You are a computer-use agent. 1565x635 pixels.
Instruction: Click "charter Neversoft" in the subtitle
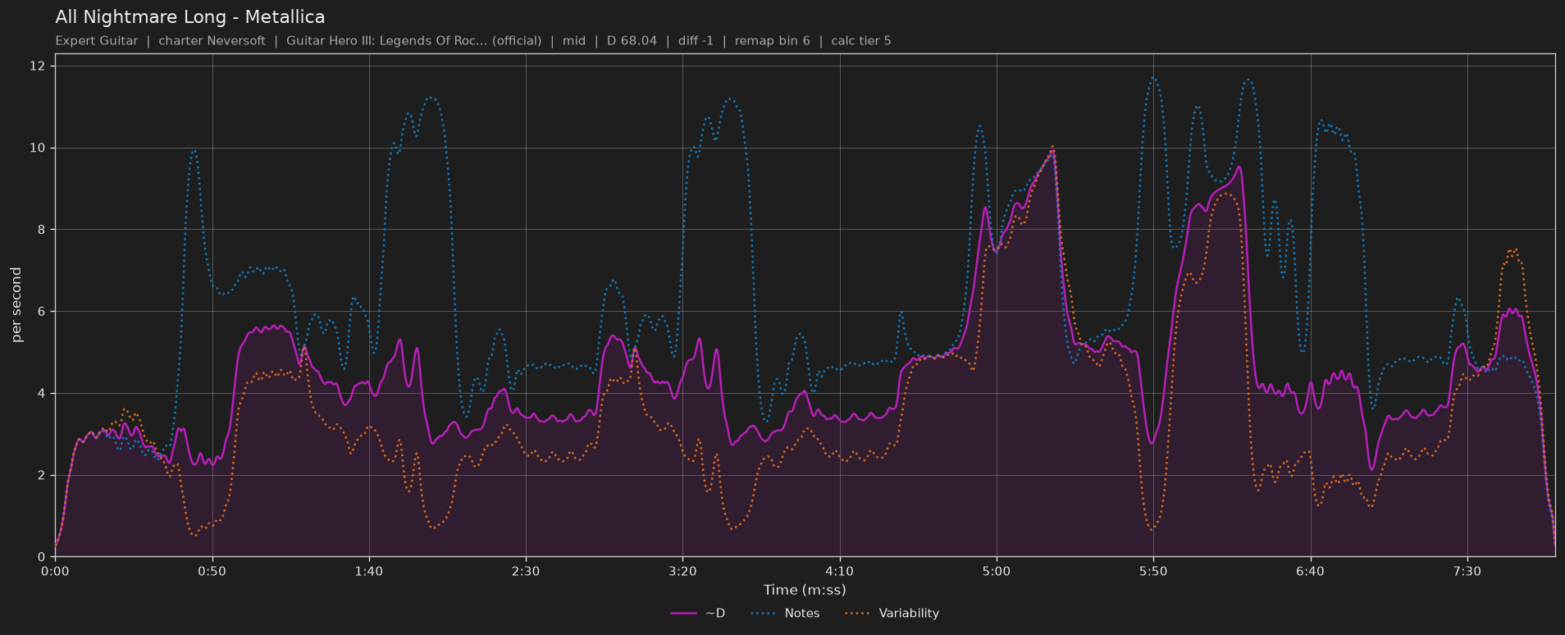click(x=212, y=41)
